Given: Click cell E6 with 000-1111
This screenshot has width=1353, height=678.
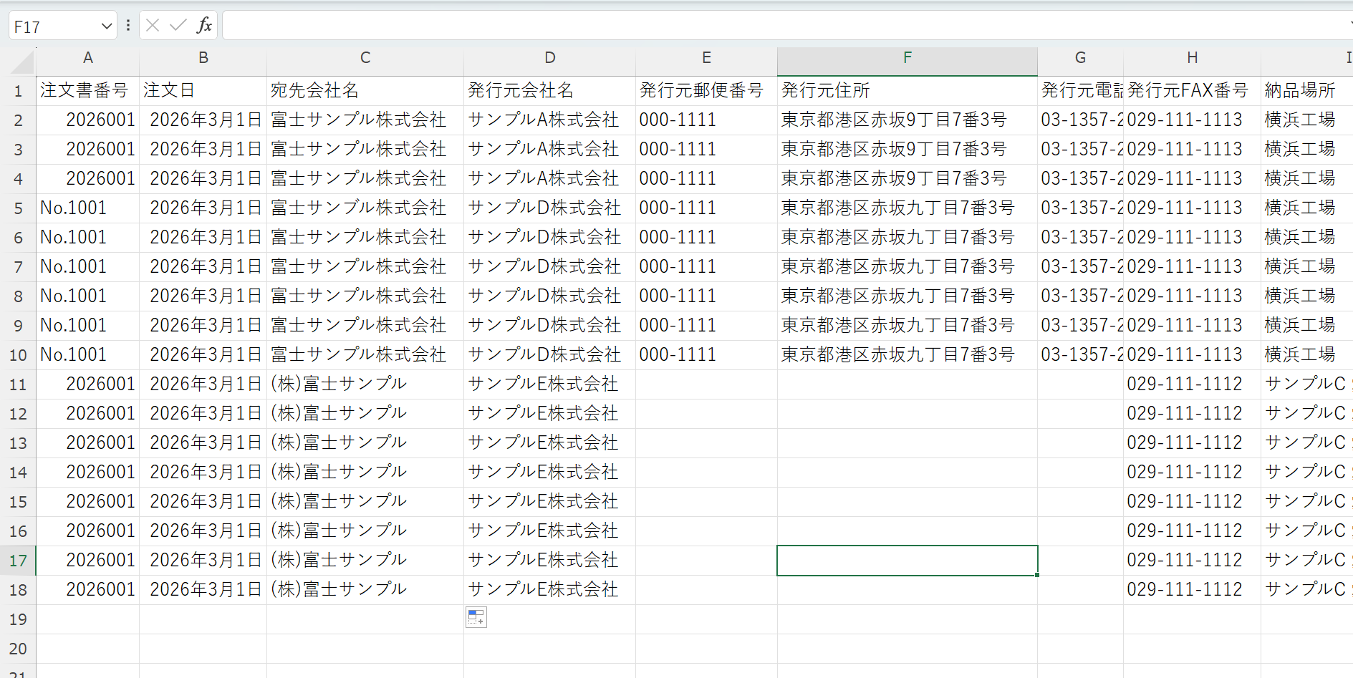Looking at the screenshot, I should (x=706, y=238).
